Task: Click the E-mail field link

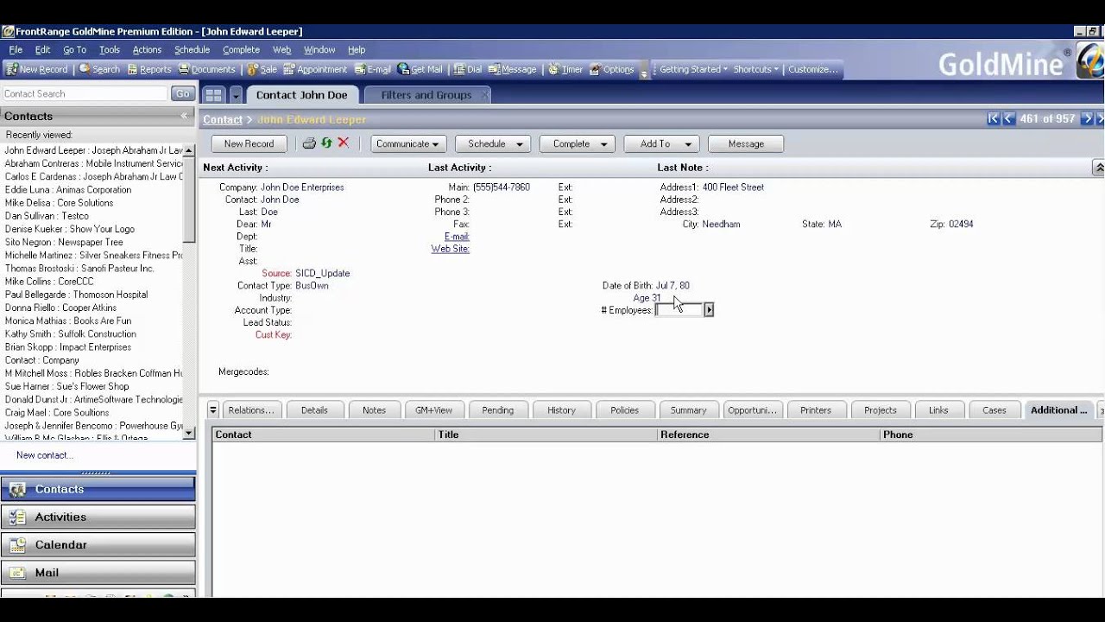Action: pos(457,237)
